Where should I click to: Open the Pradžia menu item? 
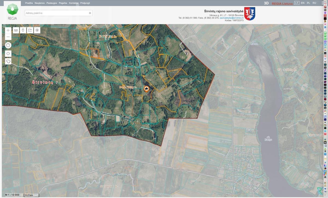[29, 3]
